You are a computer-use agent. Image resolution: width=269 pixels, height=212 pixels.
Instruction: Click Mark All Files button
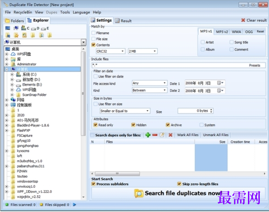tap(188, 135)
